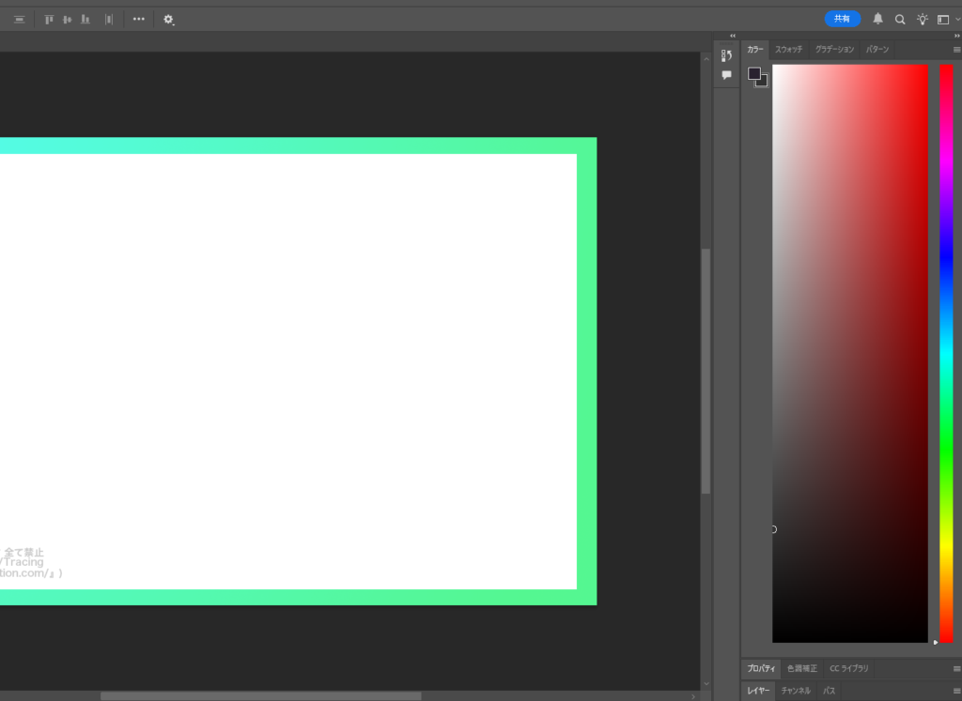Click the three-dots more options button
Screen dimensions: 962x701
tap(139, 19)
